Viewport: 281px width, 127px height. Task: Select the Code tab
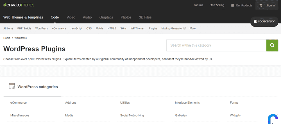[55, 17]
